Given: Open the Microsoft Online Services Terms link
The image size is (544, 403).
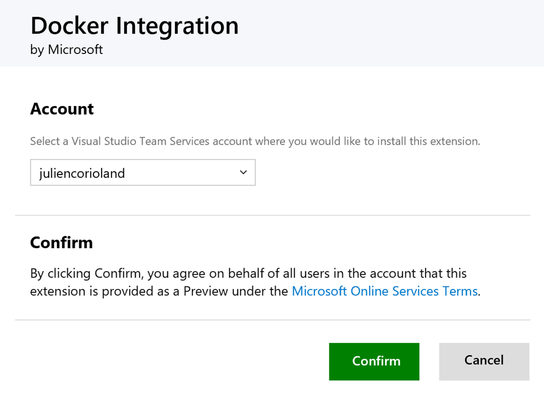Looking at the screenshot, I should pos(385,291).
